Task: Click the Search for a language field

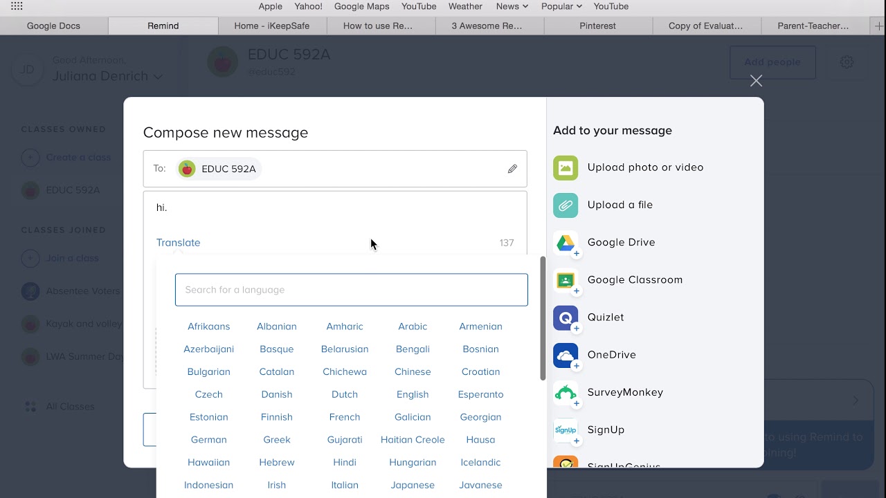Action: [x=351, y=290]
